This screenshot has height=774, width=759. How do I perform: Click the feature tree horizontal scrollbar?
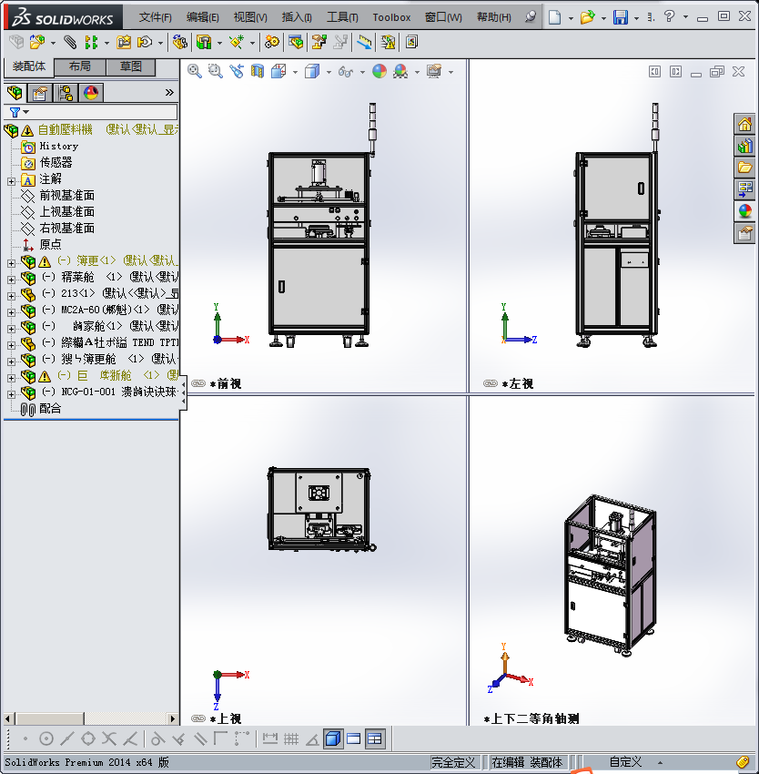coord(90,718)
